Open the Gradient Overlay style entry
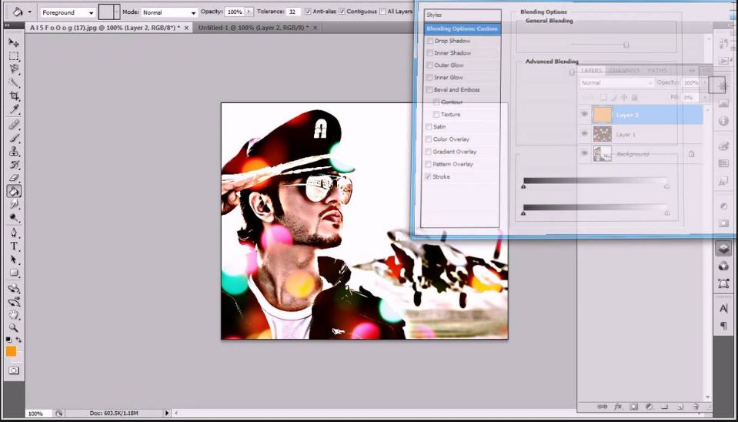Viewport: 738px width, 422px height. click(455, 152)
